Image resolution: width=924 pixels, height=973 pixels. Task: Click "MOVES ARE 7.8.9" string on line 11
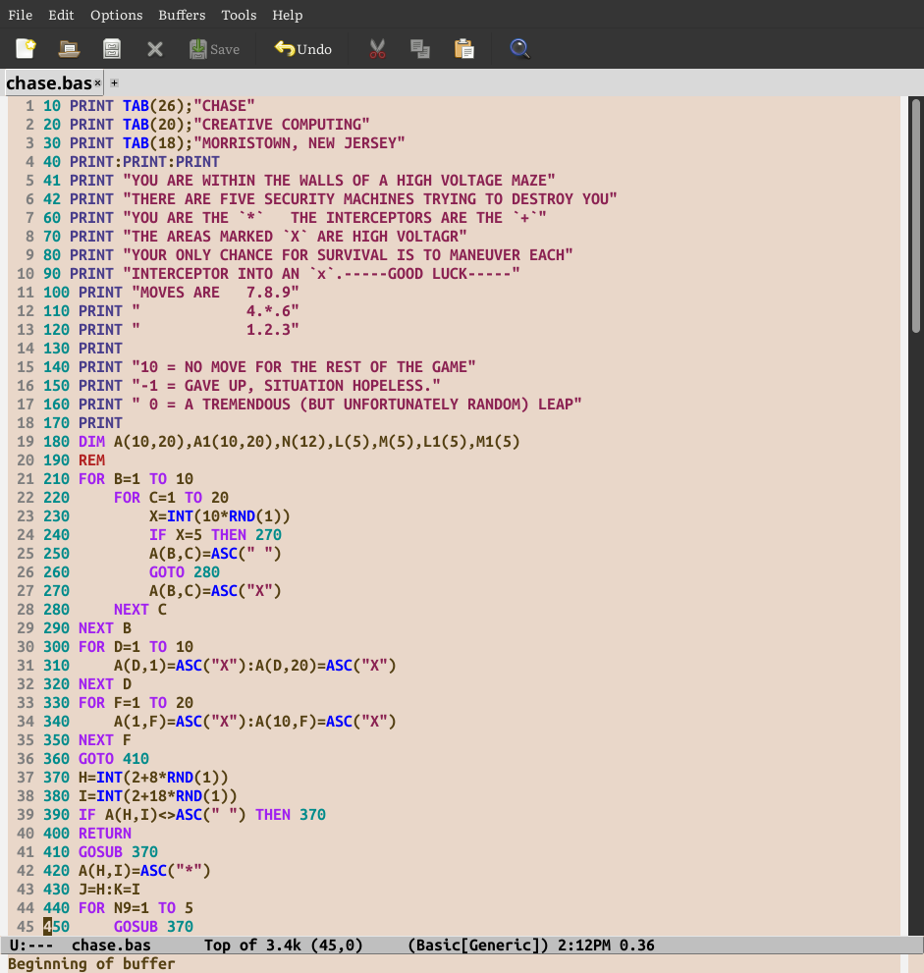215,293
